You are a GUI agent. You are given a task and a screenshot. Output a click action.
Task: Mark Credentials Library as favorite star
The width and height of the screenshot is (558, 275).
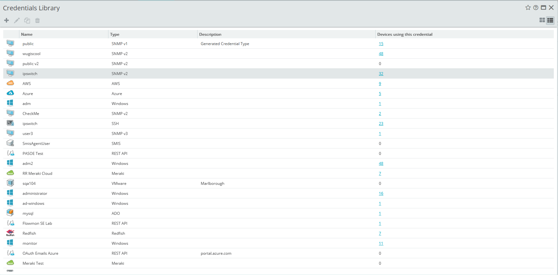click(528, 7)
